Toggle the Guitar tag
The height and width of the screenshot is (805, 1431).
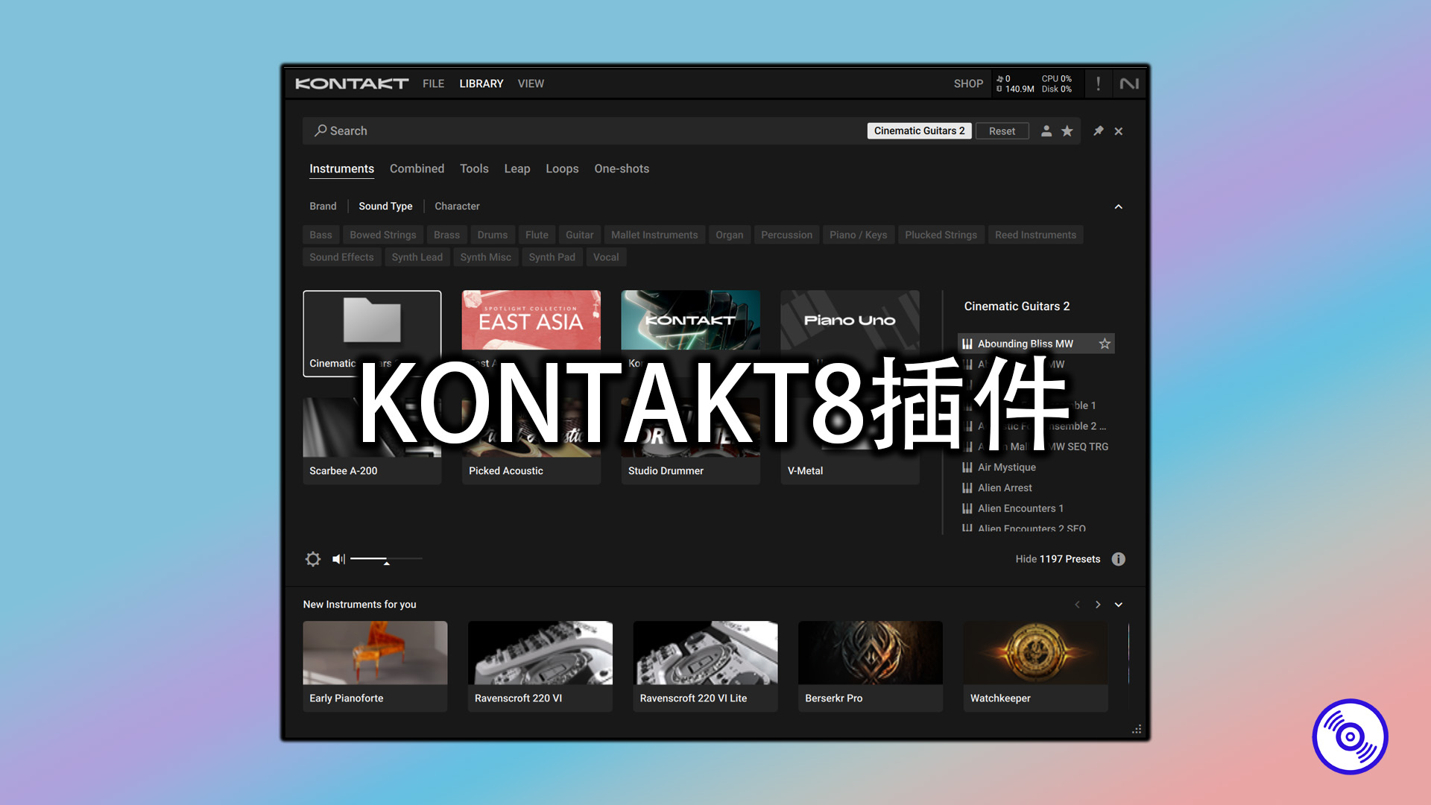pyautogui.click(x=580, y=235)
